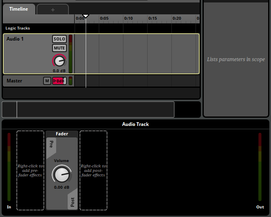Click the Master track level meter
The image size is (271, 217).
pyautogui.click(x=71, y=81)
